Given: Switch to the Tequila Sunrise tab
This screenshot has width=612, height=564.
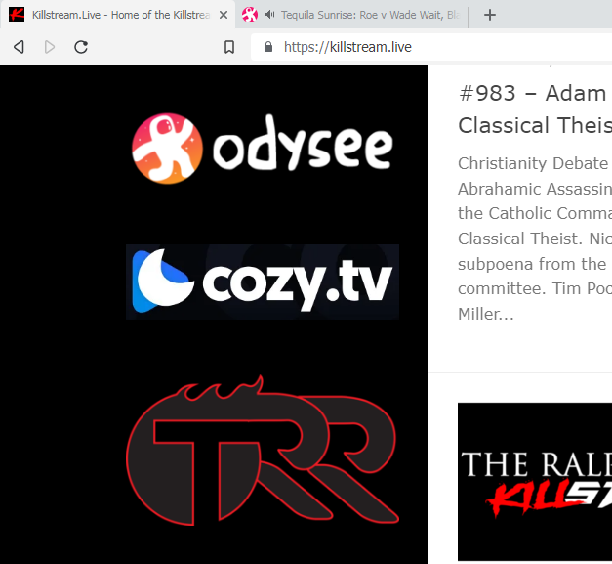Looking at the screenshot, I should (351, 15).
